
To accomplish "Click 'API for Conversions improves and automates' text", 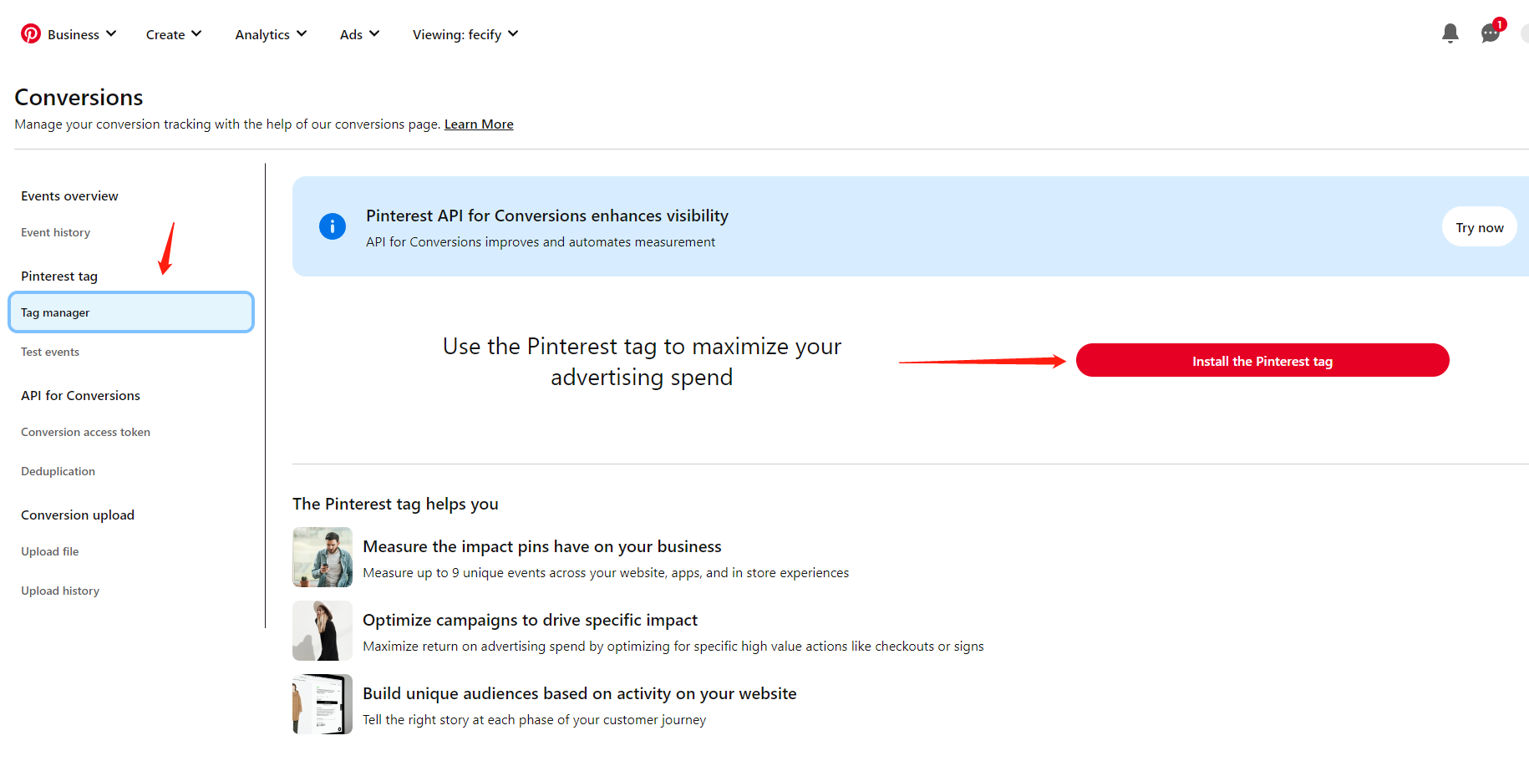I will [541, 242].
